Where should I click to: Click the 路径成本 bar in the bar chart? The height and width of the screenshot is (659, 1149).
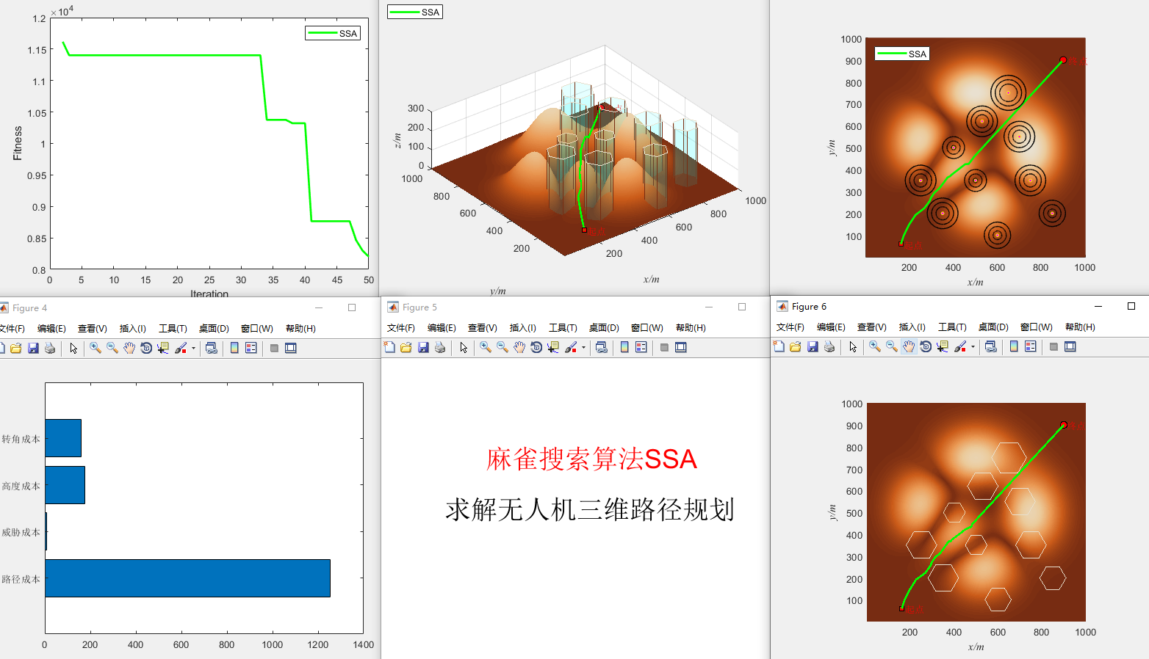[x=187, y=578]
